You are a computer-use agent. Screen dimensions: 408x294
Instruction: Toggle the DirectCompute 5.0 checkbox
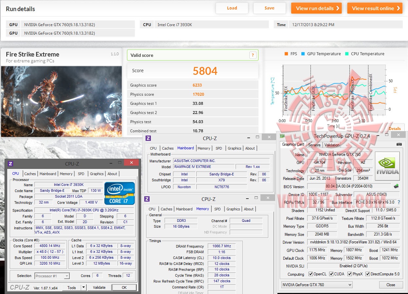point(368,274)
